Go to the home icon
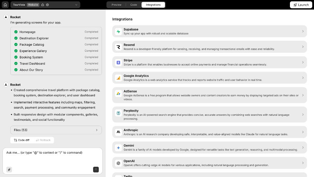 [x=5, y=5]
